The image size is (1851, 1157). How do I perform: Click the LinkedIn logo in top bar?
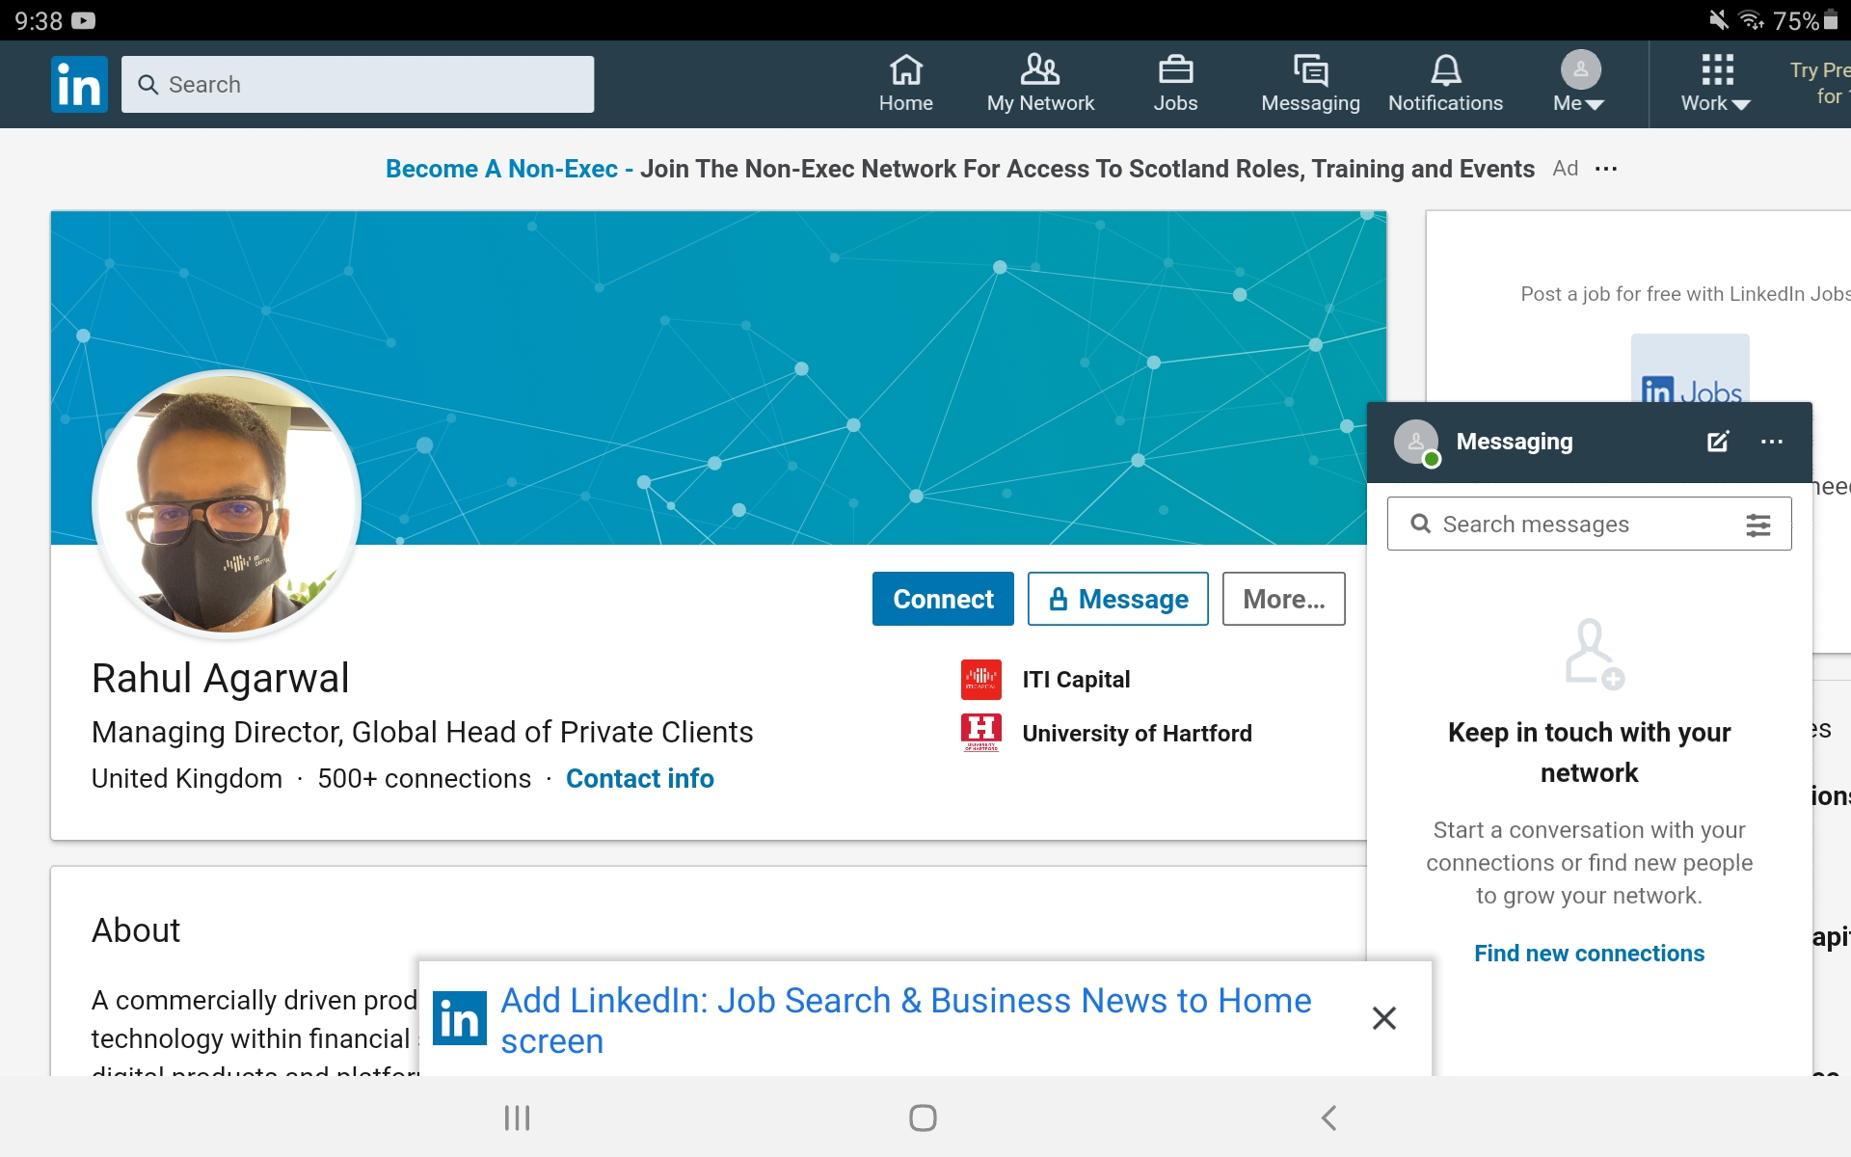[79, 84]
